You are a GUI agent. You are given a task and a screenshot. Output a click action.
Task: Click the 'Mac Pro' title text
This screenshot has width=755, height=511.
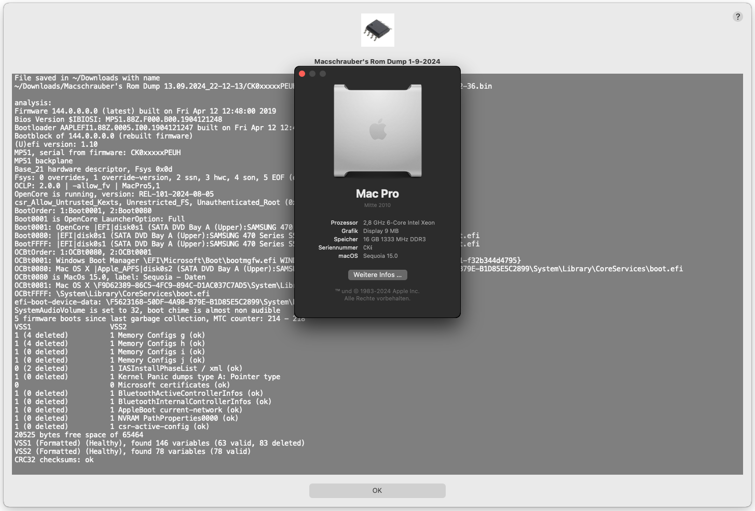[x=377, y=194]
